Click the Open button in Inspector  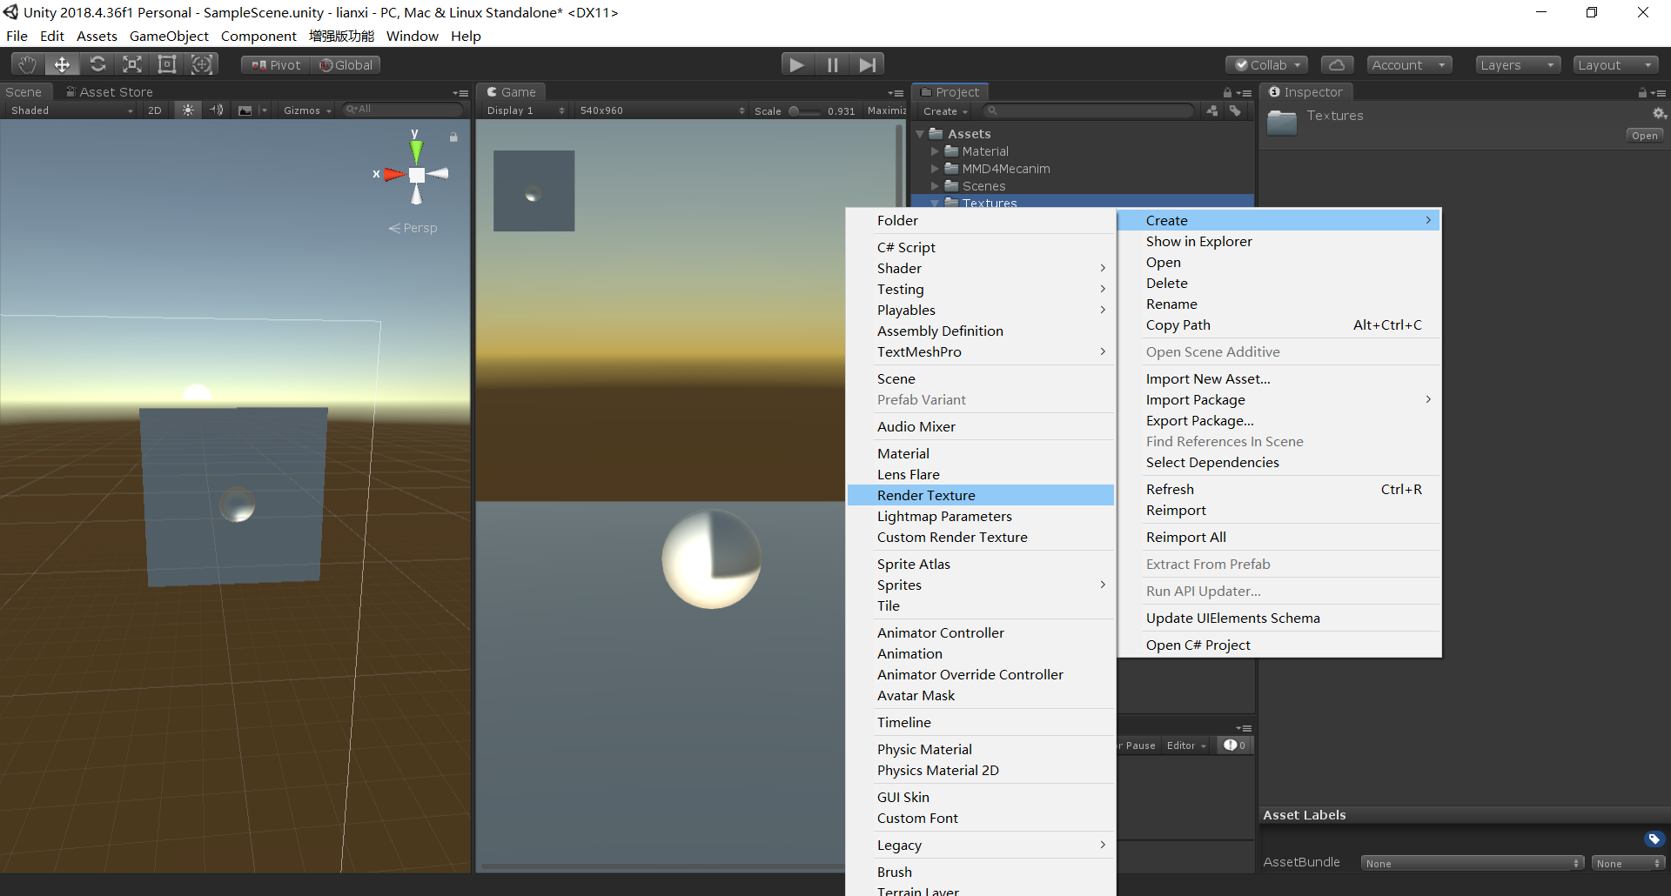point(1643,135)
